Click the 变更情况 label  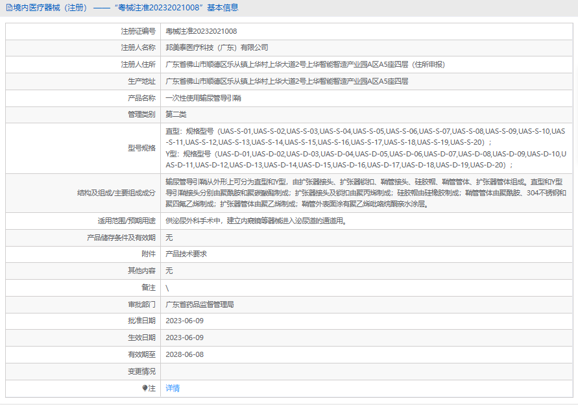[x=141, y=372]
